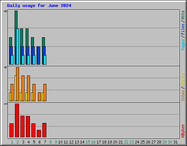The height and width of the screenshot is (146, 187).
Task: Click day 15 on the x-axis
Action: point(88,142)
